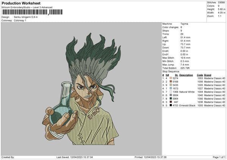The image size is (227, 160).
Task: Click the dark green swatch in the 5964 row
Action: tap(171, 98)
